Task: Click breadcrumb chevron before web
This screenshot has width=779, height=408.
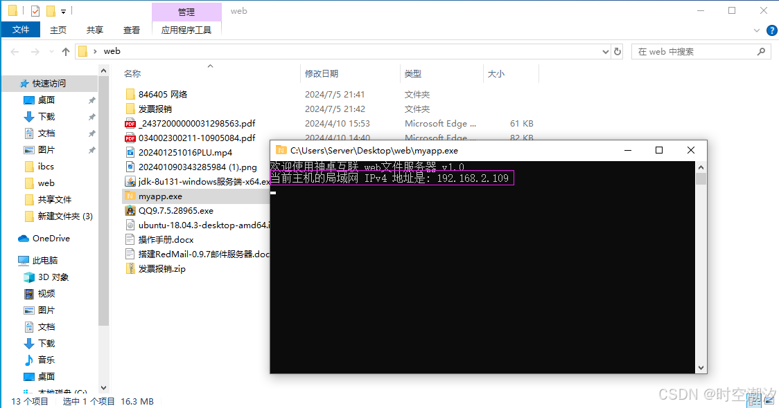Action: click(95, 51)
